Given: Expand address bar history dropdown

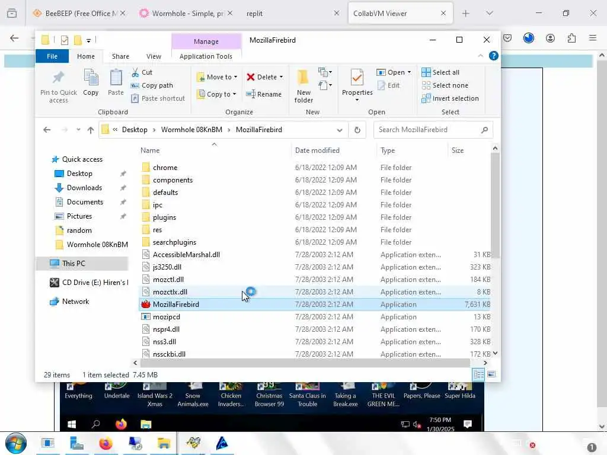Looking at the screenshot, I should click(340, 130).
